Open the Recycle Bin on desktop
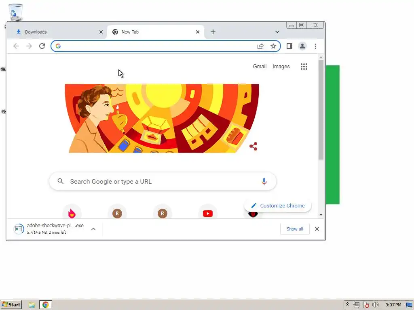The width and height of the screenshot is (414, 310). (x=16, y=13)
